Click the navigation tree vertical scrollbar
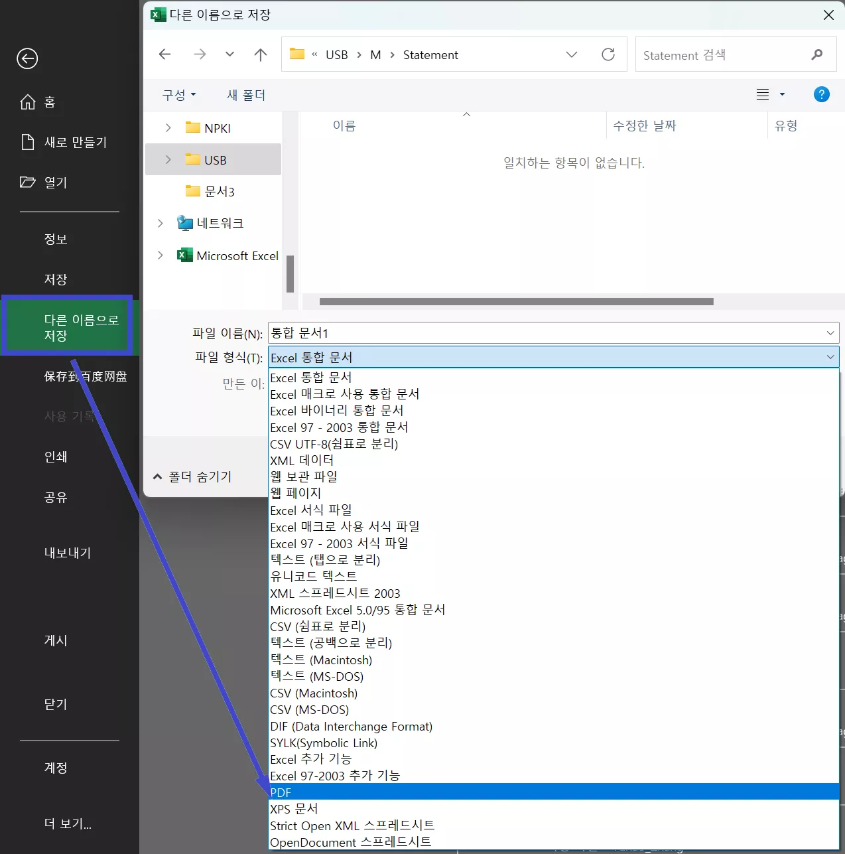Image resolution: width=845 pixels, height=854 pixels. (x=290, y=273)
